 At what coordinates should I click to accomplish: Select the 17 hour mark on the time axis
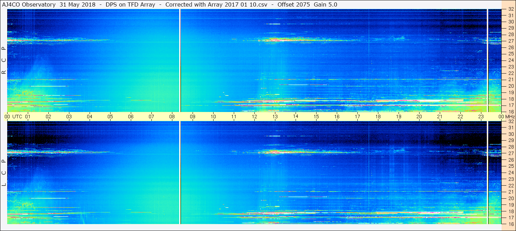pos(357,117)
